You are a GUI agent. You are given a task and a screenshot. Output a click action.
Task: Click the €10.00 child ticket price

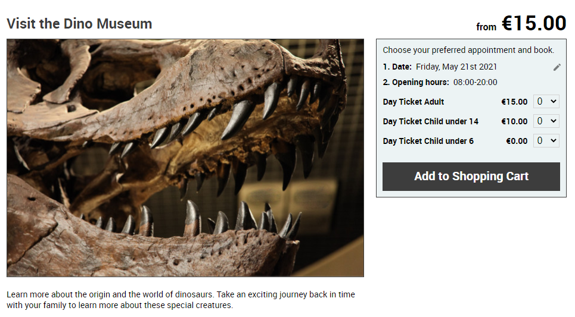click(x=514, y=121)
